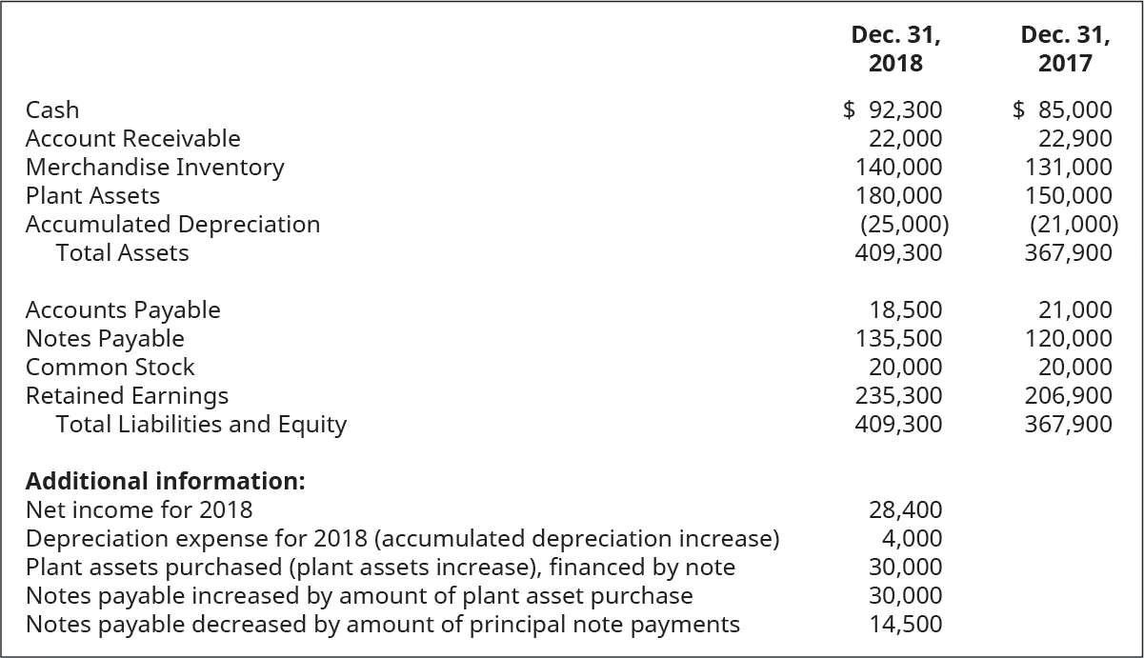Select the Depreciation expense for 2018 line

point(402,539)
